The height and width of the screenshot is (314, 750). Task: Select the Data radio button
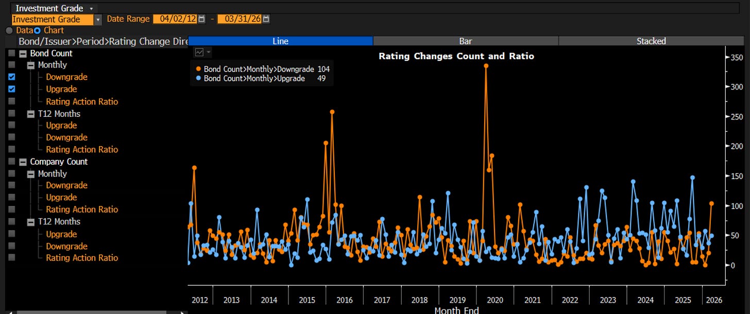tap(9, 30)
